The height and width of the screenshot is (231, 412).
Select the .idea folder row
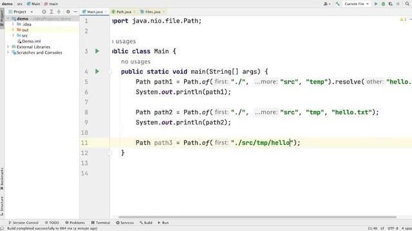tap(42, 24)
